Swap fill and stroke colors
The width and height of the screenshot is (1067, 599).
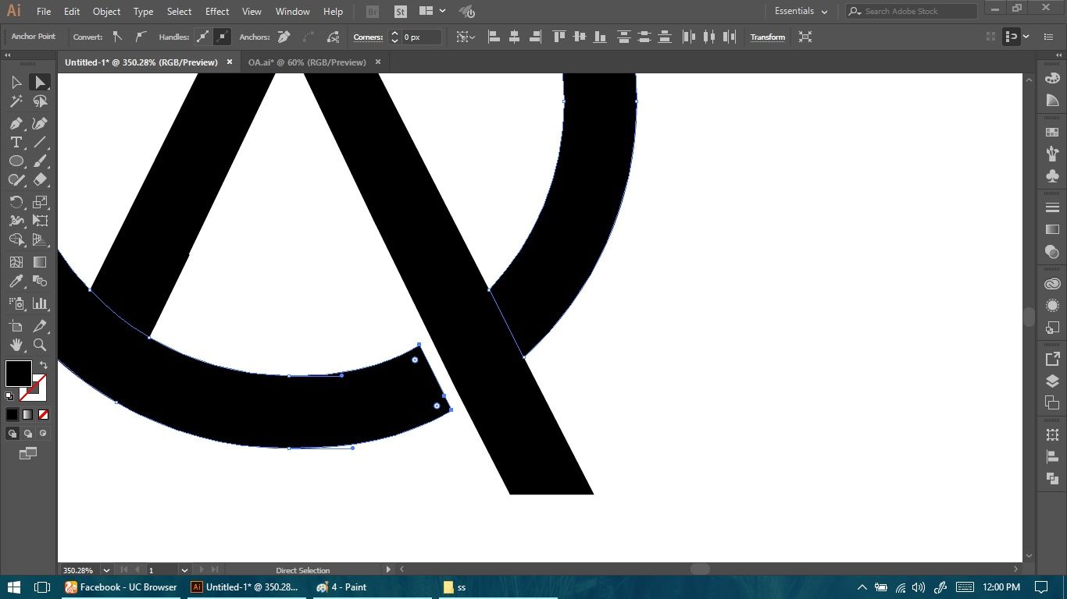click(x=44, y=365)
